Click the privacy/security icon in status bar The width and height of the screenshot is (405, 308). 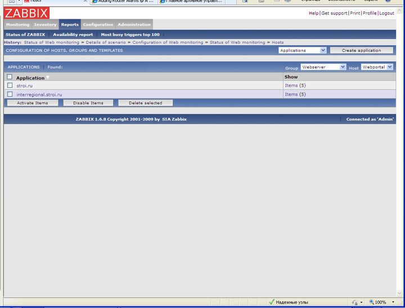[354, 302]
